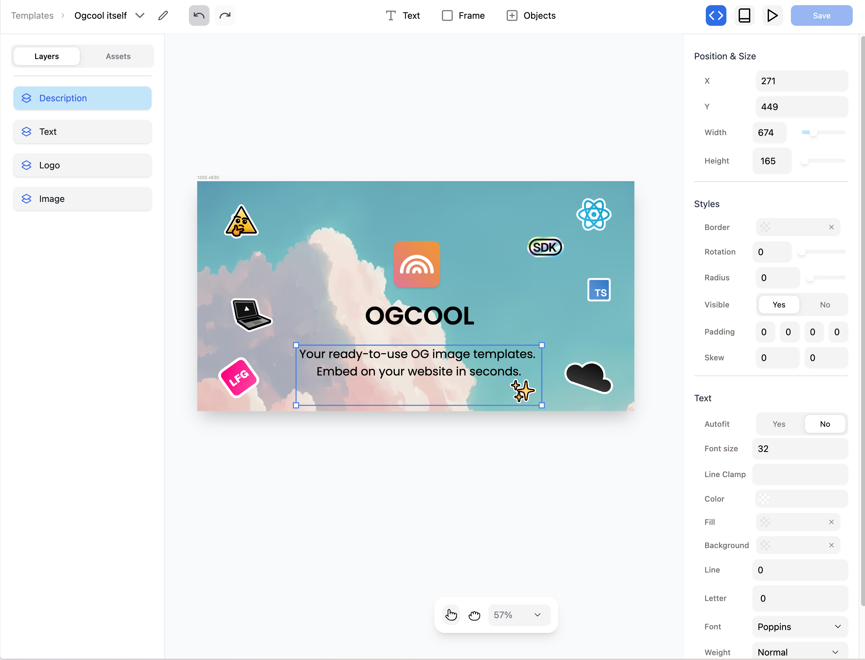865x660 pixels.
Task: Click the undo arrow button
Action: pyautogui.click(x=199, y=16)
